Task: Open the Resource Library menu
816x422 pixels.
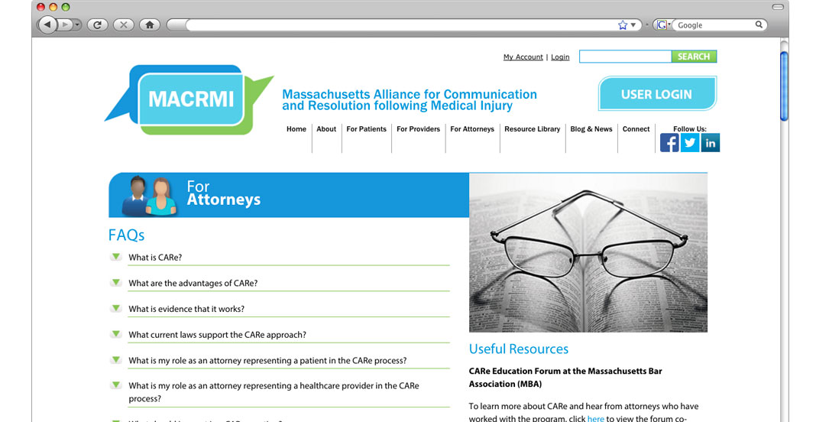Action: 533,129
